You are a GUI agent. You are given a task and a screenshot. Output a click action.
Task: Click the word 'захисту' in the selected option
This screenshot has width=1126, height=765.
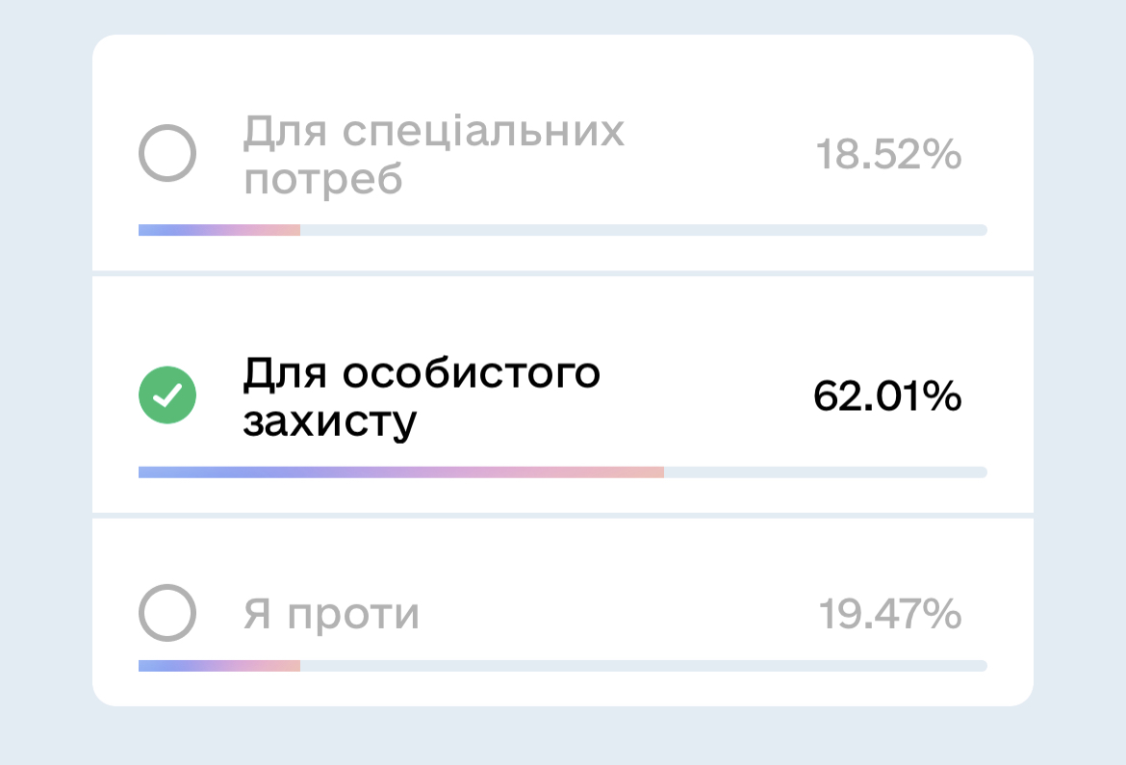pyautogui.click(x=329, y=421)
